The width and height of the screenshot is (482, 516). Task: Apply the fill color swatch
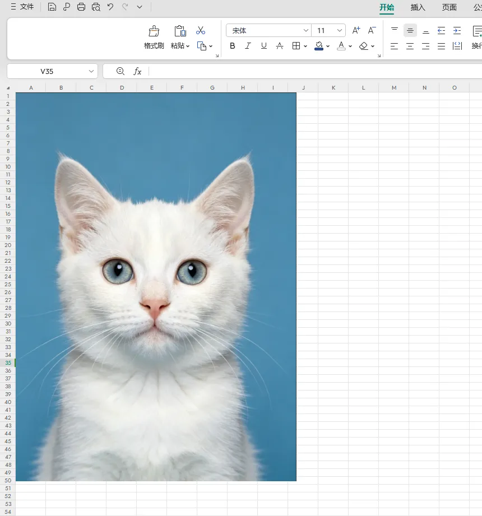(319, 46)
